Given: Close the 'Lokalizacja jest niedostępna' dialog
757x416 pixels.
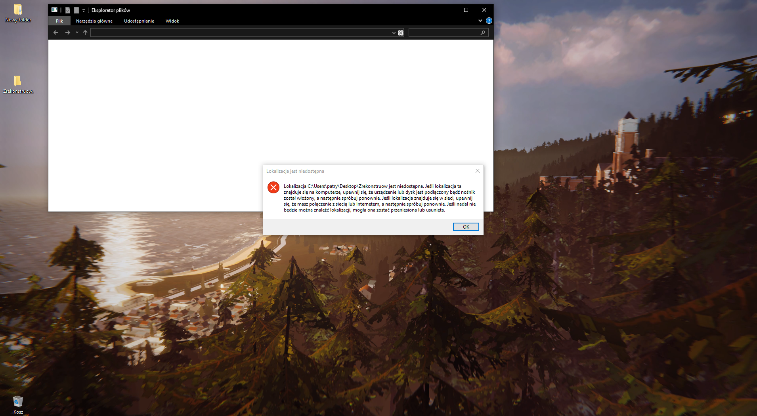Looking at the screenshot, I should (x=477, y=171).
